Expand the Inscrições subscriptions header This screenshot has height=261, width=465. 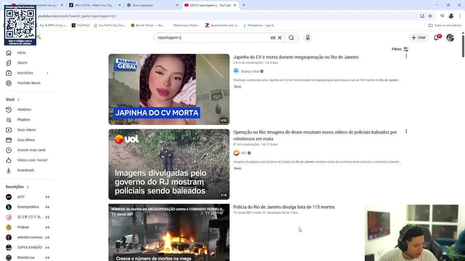click(x=17, y=187)
